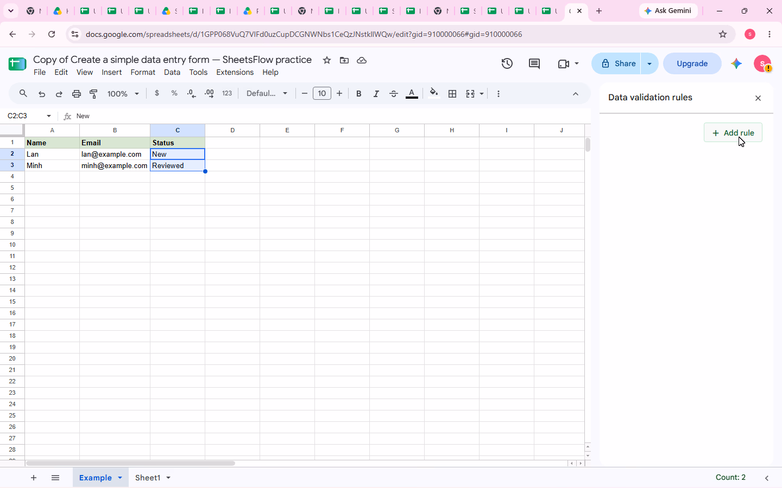
Task: Open the borders menu
Action: tap(452, 94)
